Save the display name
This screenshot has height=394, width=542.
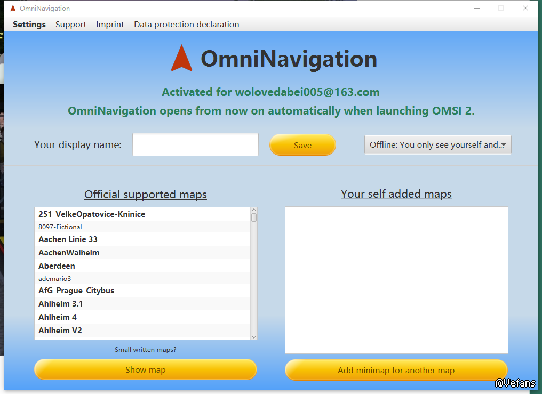coord(302,145)
